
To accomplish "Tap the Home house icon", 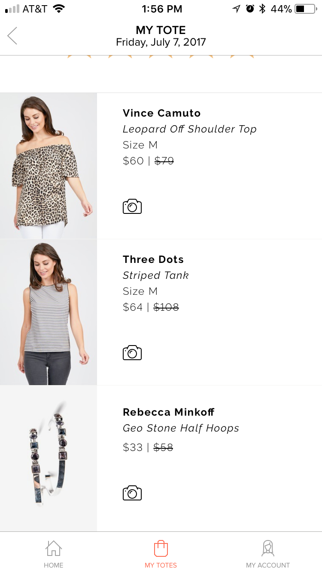I will 54,548.
